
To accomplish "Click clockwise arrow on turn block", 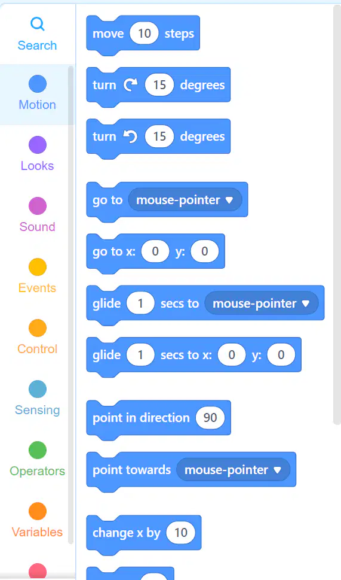I will pyautogui.click(x=130, y=85).
